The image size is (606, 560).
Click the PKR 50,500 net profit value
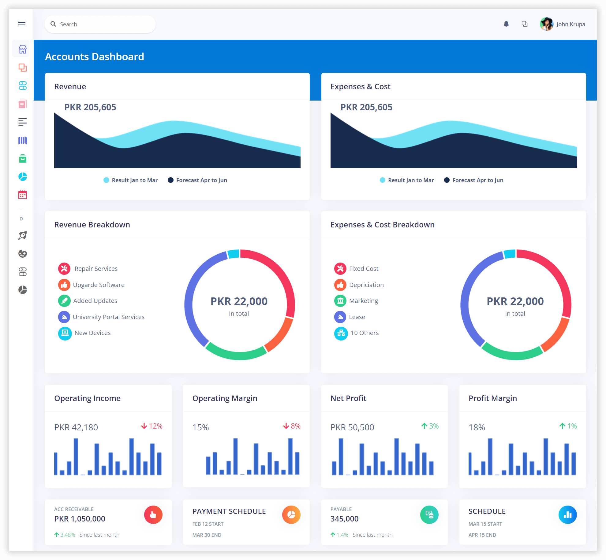coord(352,427)
